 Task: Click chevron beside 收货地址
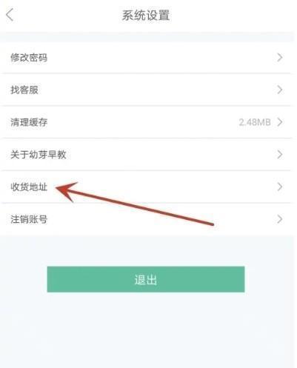[x=280, y=187]
